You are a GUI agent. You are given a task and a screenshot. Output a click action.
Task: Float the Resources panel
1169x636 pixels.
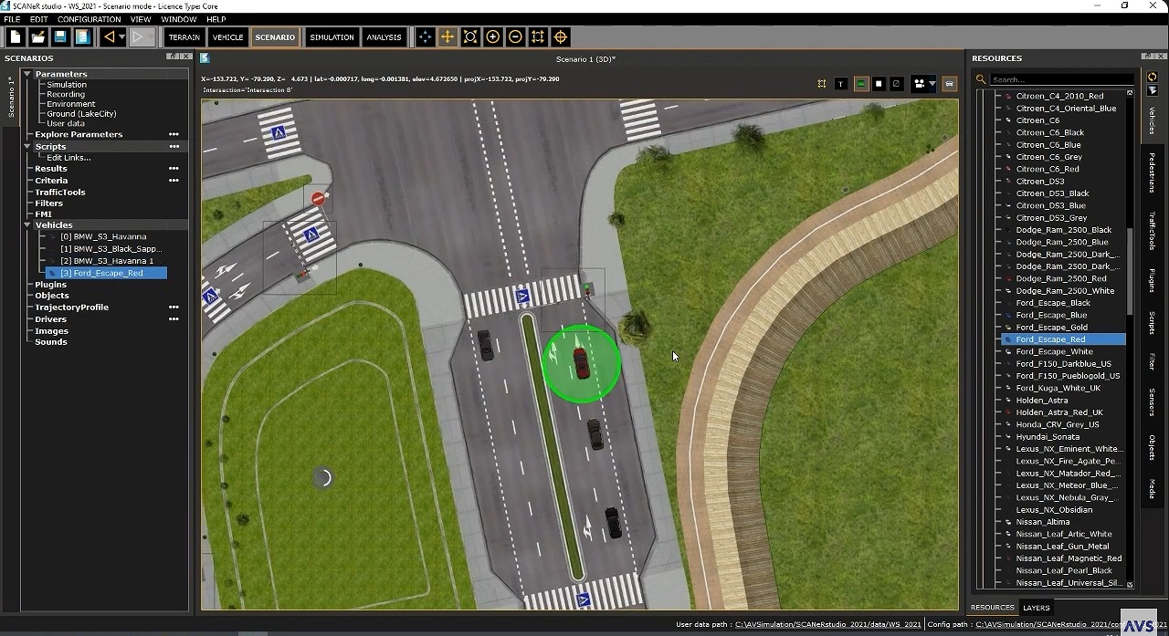[1147, 57]
